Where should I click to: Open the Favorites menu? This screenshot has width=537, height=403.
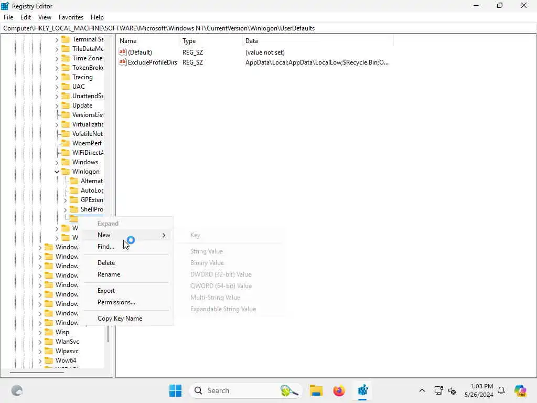point(71,17)
